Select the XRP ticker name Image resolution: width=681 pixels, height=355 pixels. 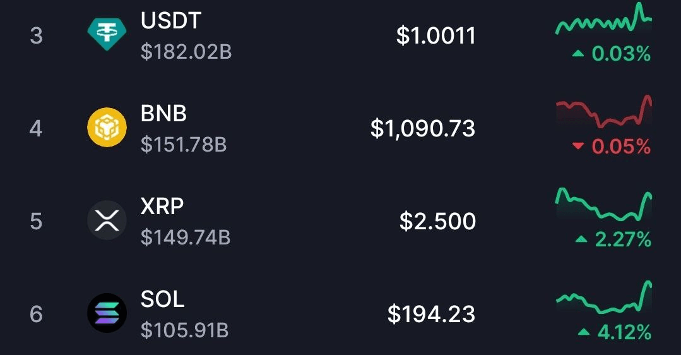[162, 207]
